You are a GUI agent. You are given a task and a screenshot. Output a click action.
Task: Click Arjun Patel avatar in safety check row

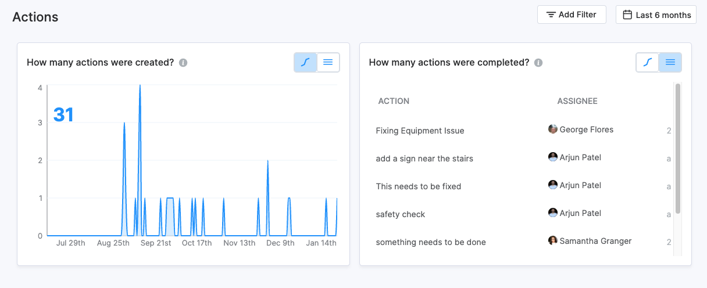(x=553, y=213)
